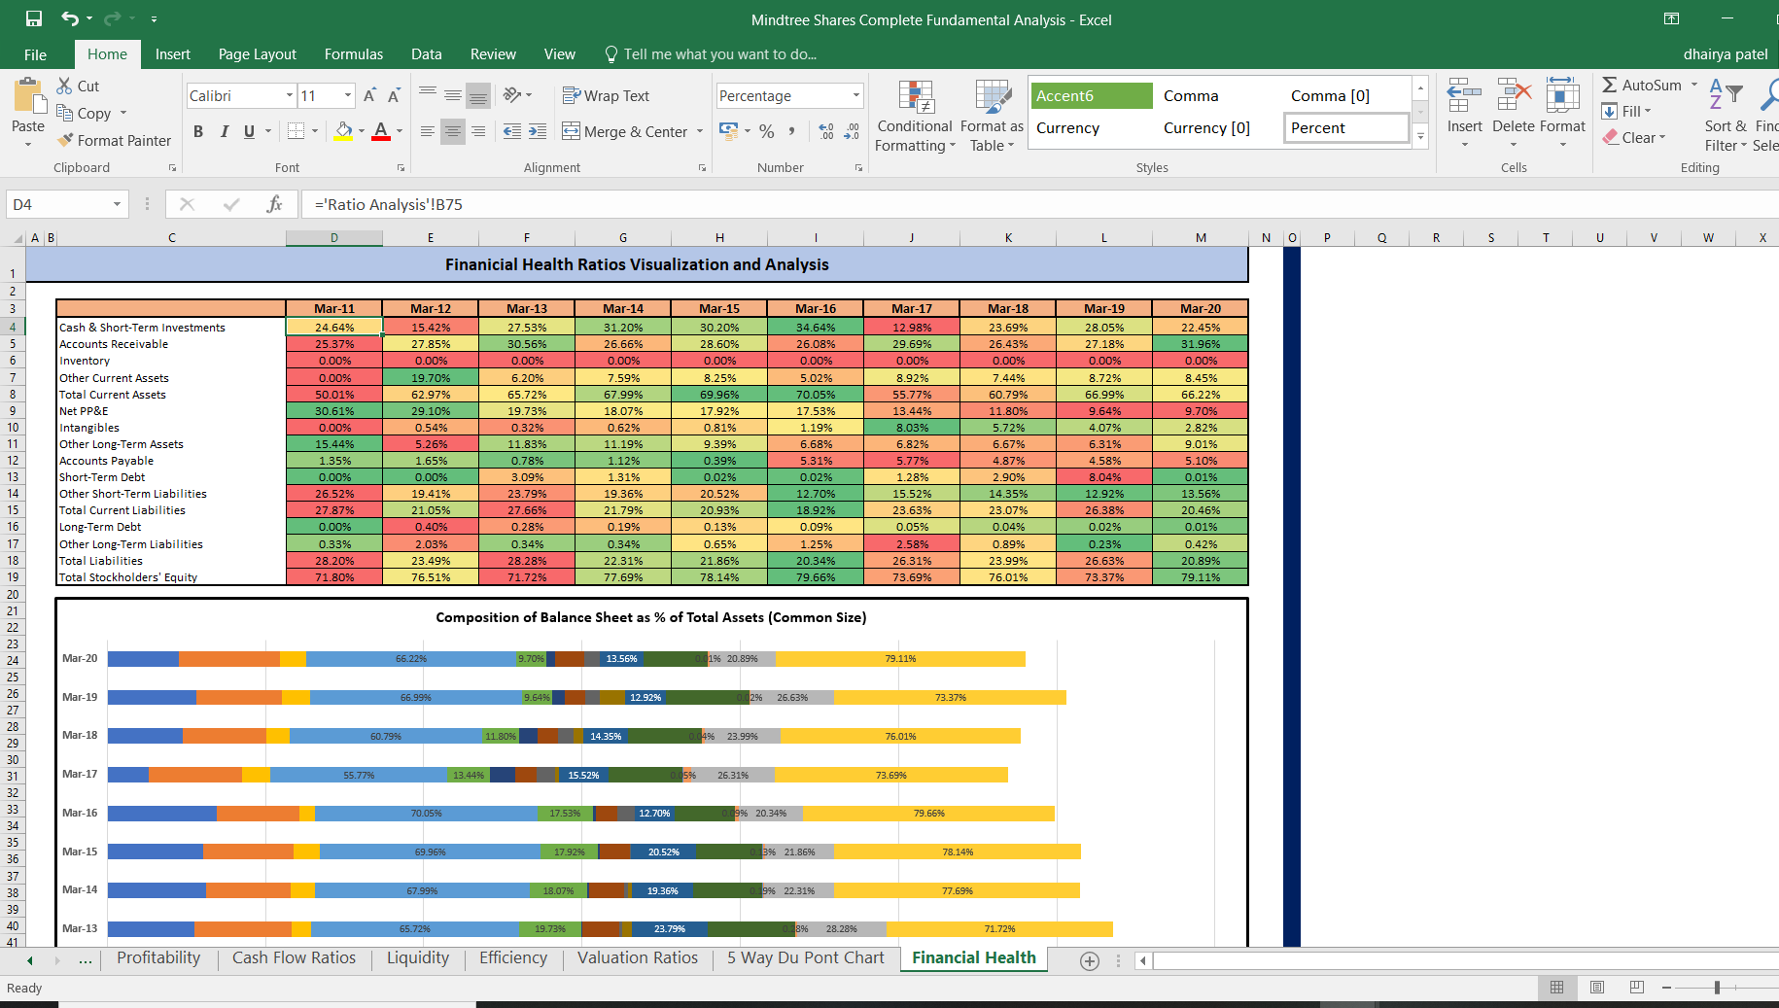Toggle underline formatting
1779x1008 pixels.
250,131
